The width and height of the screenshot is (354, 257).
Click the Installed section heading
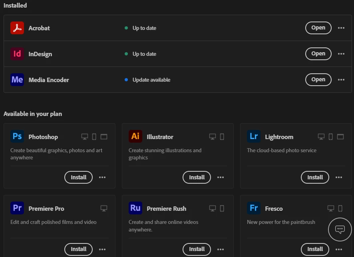click(x=15, y=6)
